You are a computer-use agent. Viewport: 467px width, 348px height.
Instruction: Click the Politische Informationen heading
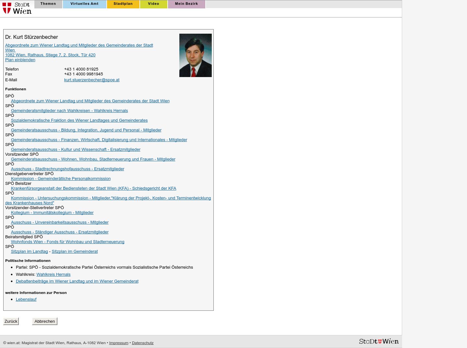click(x=28, y=261)
